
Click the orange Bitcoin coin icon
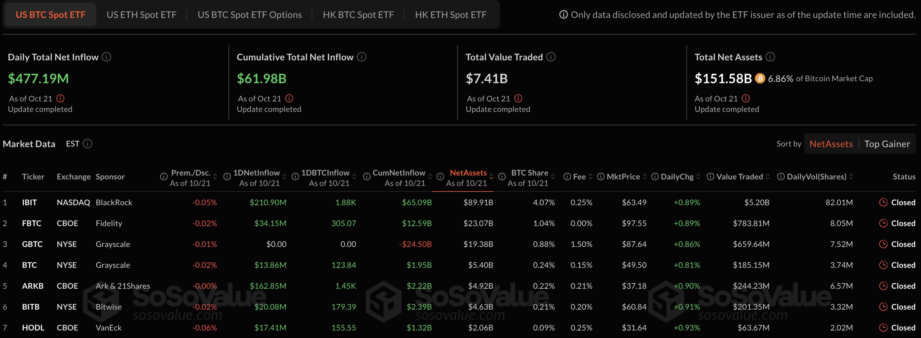760,78
